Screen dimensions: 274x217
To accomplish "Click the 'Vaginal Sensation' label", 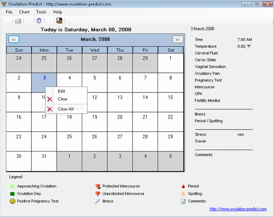I will (x=210, y=67).
